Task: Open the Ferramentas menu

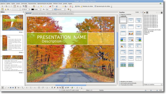Action: click(32, 3)
